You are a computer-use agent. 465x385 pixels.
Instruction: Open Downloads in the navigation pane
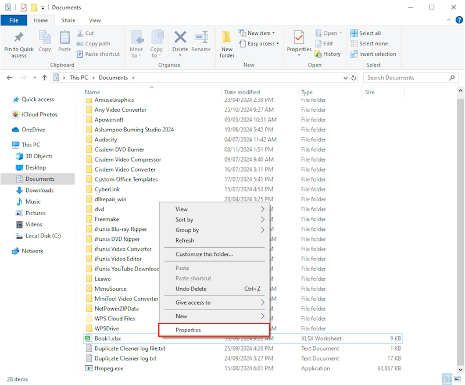35,190
